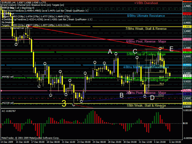Select the wave label E
The image size is (192, 144).
point(171,49)
